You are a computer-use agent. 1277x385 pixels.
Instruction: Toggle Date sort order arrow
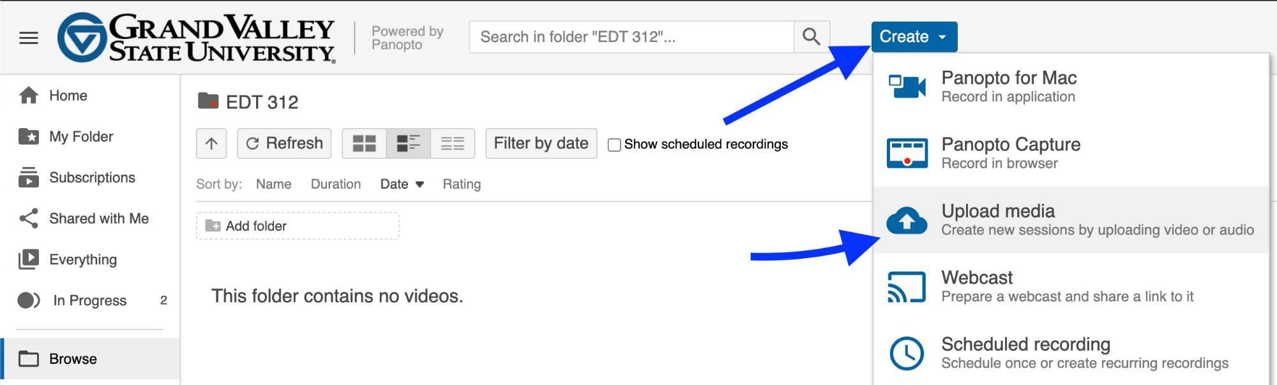point(419,184)
